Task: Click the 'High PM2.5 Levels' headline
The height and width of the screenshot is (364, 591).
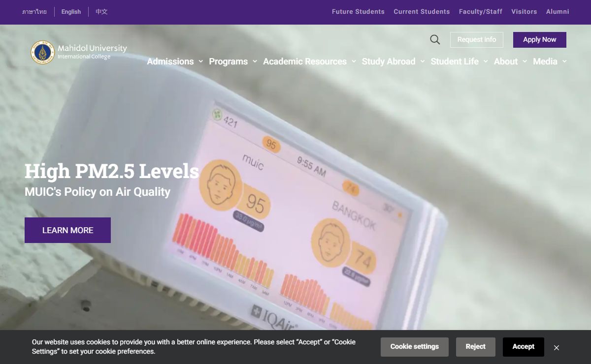Action: click(112, 171)
